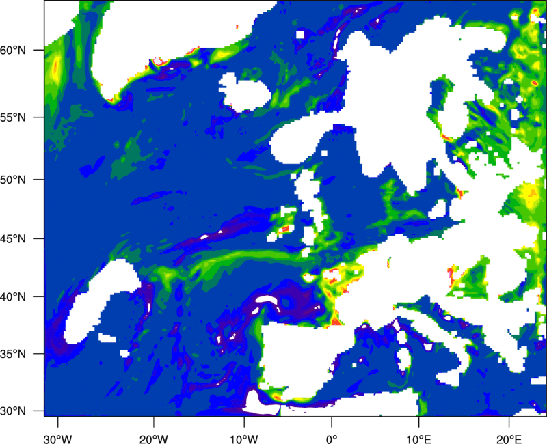
Task: Click the 50°N latitude label
Action: pos(13,180)
